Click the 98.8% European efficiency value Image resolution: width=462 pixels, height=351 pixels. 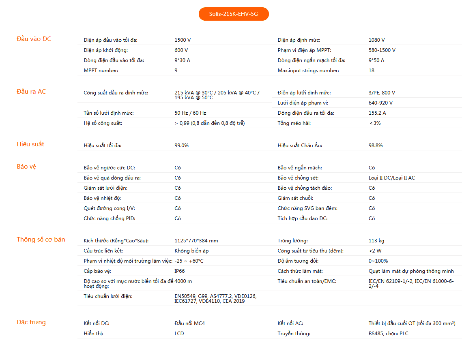pos(376,146)
